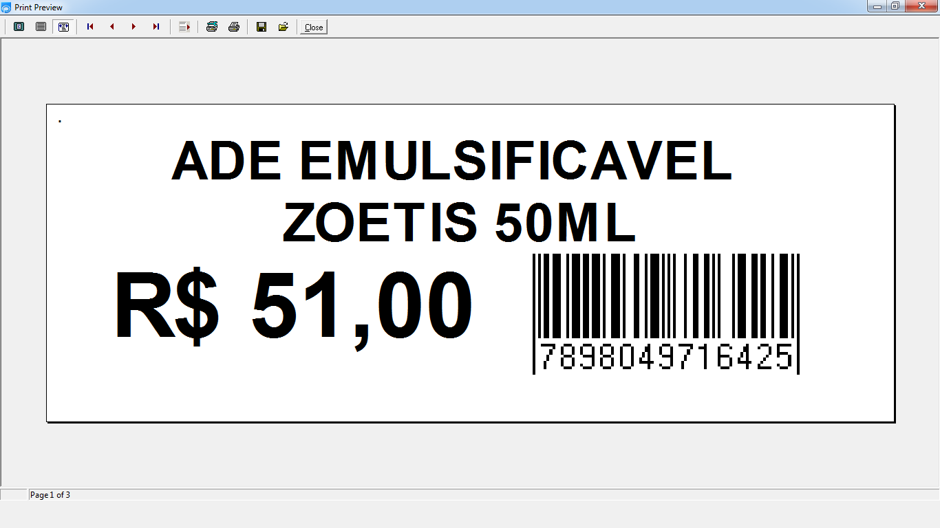Toggle the fit page width icon

[x=63, y=27]
